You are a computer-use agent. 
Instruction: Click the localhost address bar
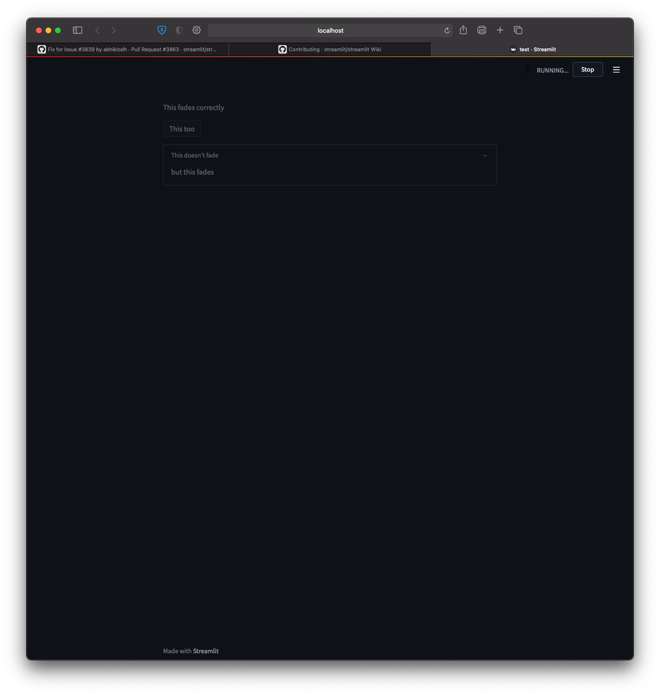point(330,30)
